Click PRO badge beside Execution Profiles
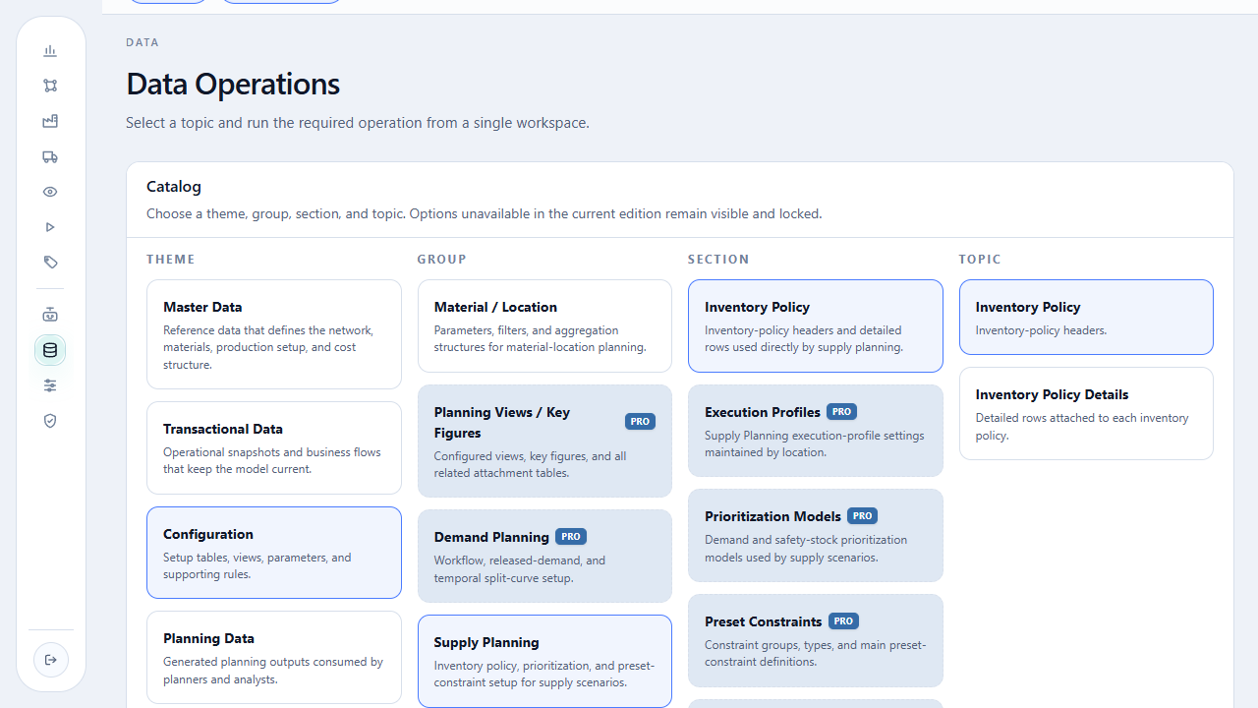 [841, 412]
